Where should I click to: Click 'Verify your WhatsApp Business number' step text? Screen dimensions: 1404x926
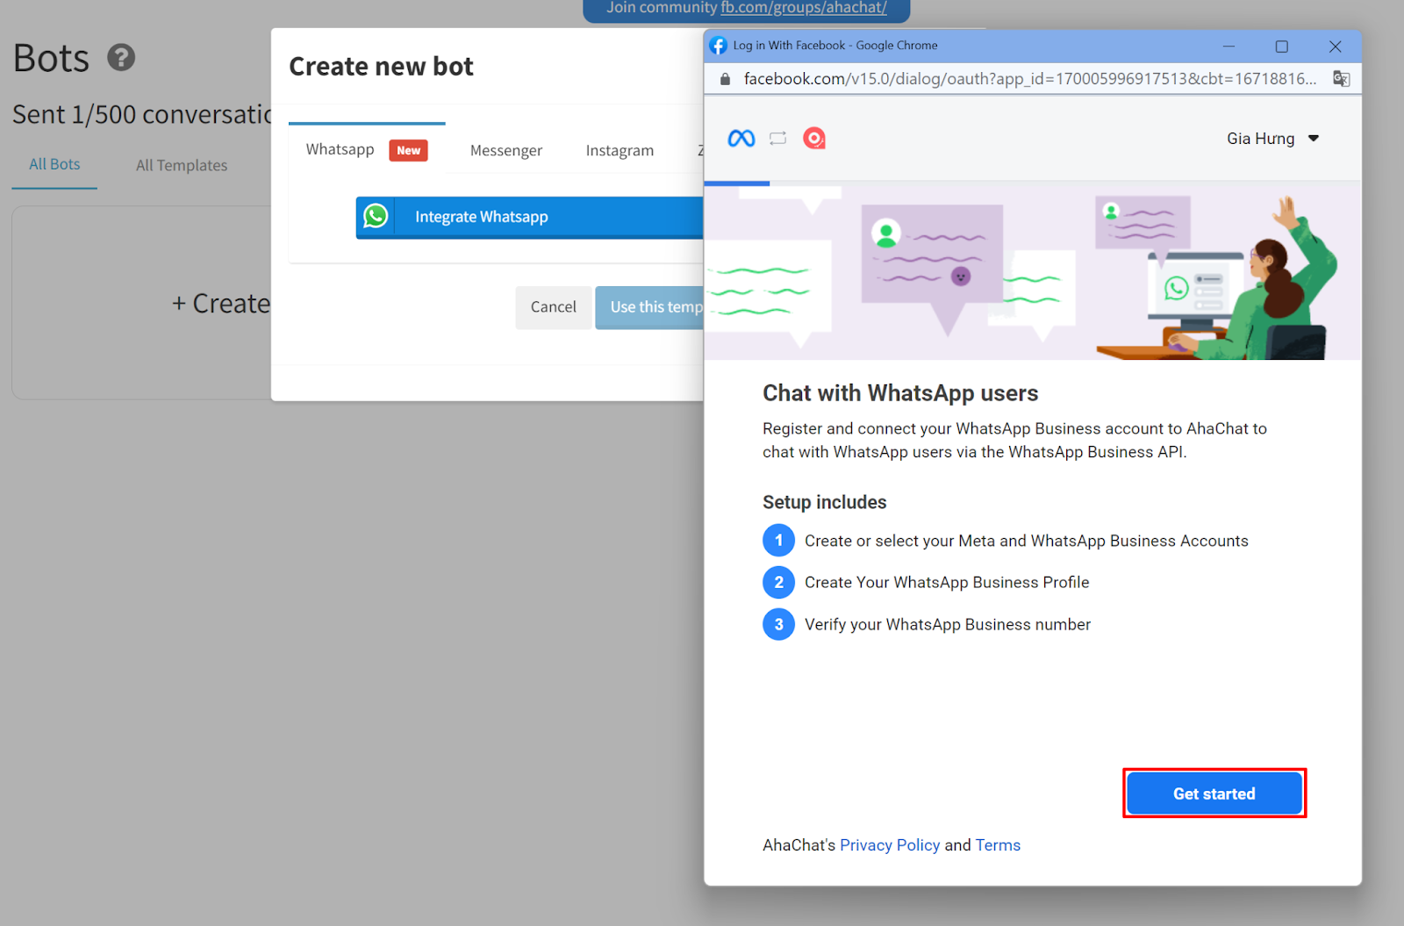[x=948, y=625]
